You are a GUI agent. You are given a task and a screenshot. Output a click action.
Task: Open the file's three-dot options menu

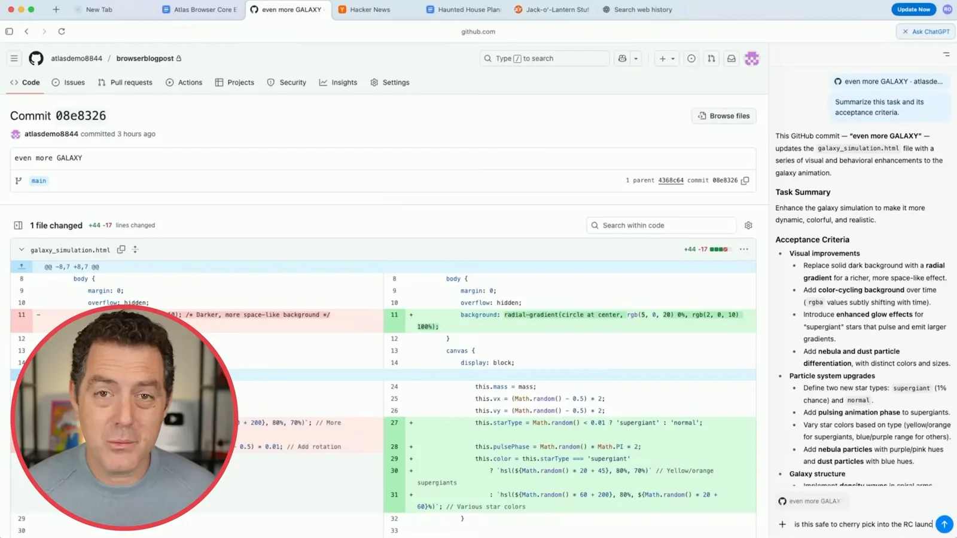[743, 249]
